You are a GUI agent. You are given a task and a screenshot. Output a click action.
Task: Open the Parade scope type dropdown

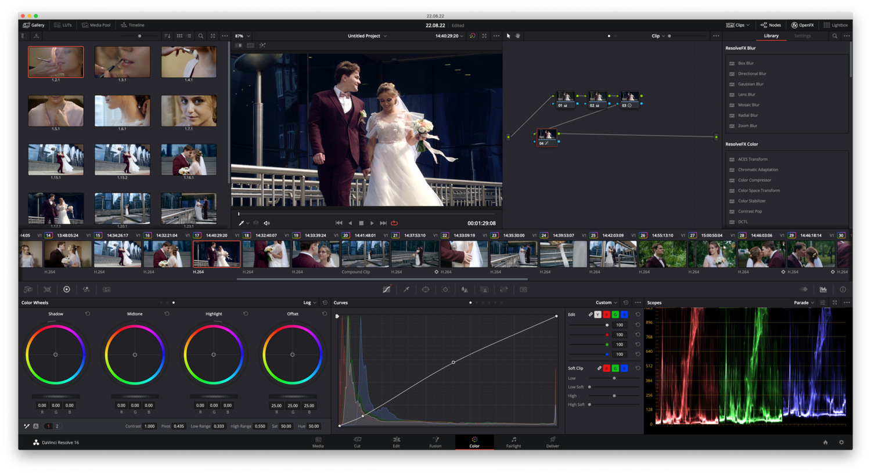[x=804, y=303]
